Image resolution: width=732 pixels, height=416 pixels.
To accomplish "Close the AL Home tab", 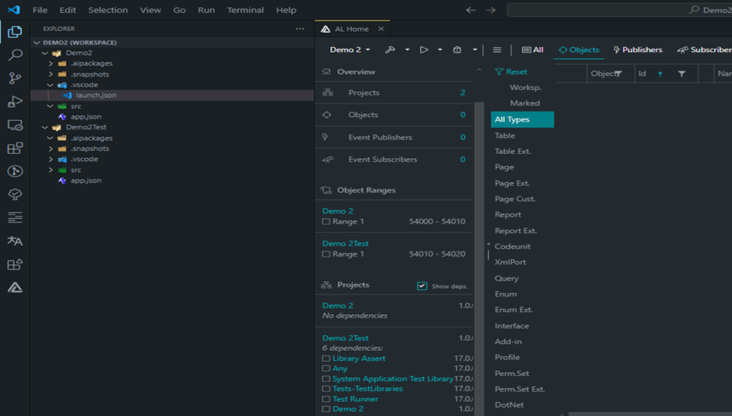I will tap(381, 29).
